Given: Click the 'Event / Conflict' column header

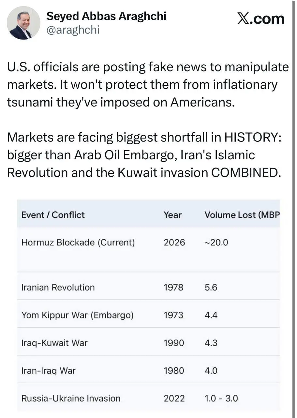Looking at the screenshot, I should point(53,215).
